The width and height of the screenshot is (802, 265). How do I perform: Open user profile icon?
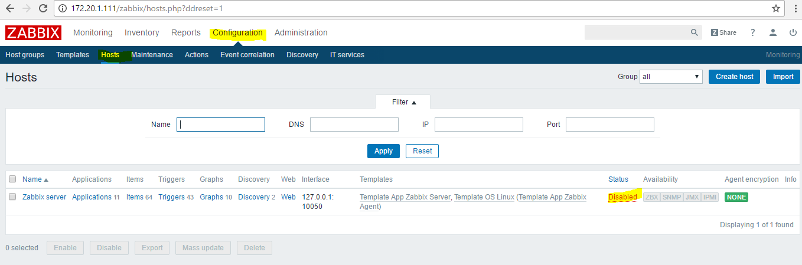coord(772,32)
